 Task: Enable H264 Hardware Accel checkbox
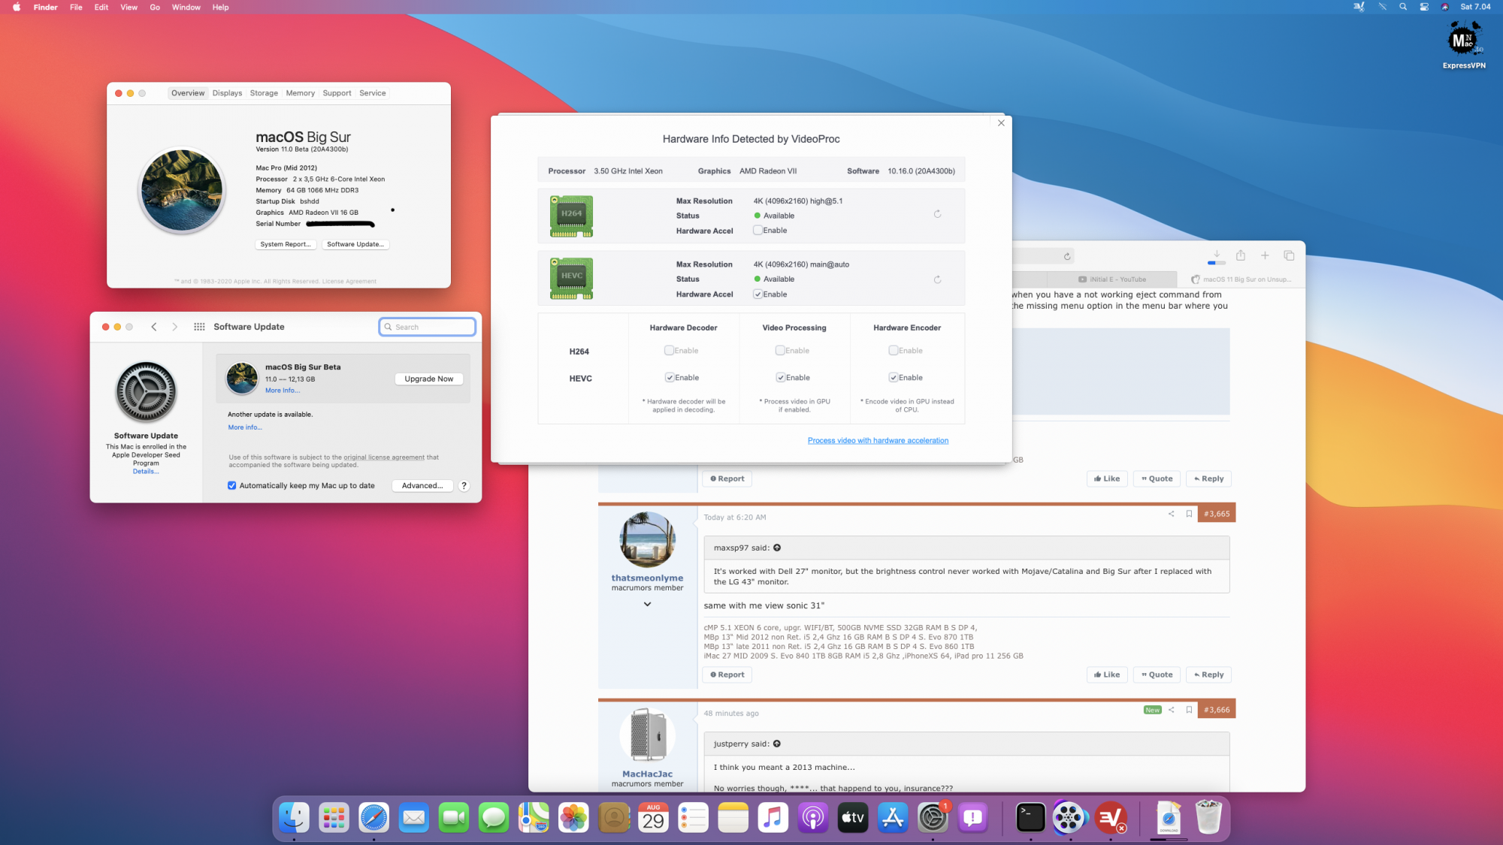758,231
